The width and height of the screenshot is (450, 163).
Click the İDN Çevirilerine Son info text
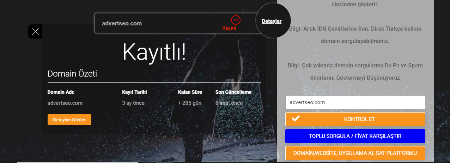tap(355, 35)
